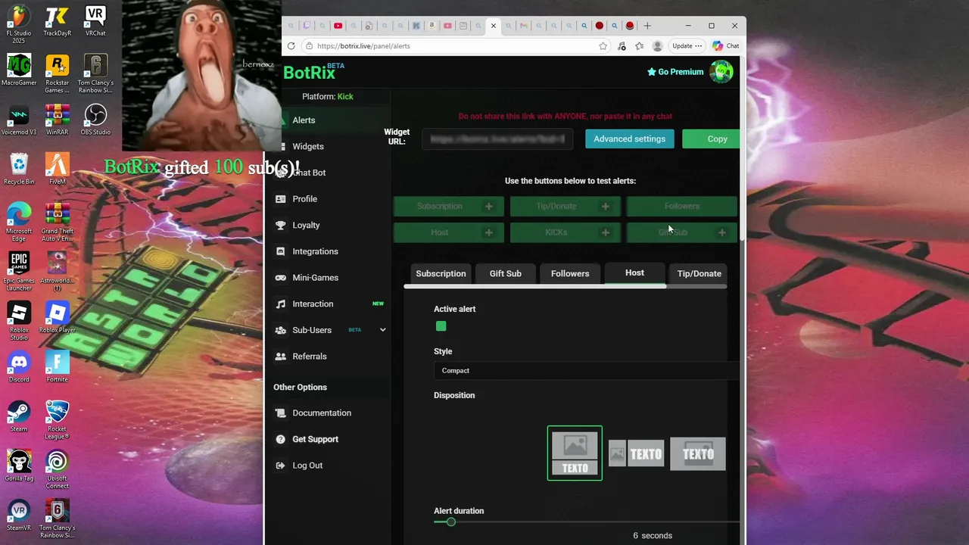
Task: Open Alerts in the sidebar menu
Action: [304, 120]
